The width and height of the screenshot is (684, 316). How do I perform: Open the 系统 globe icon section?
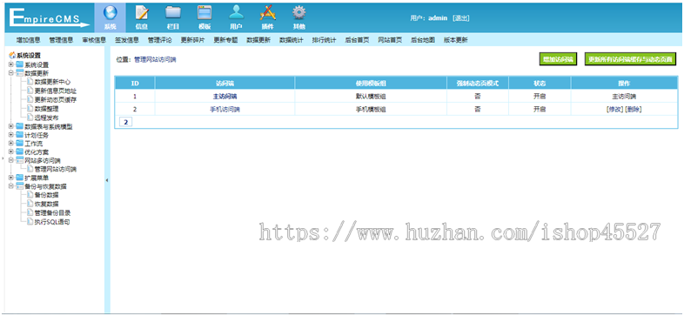click(x=110, y=18)
